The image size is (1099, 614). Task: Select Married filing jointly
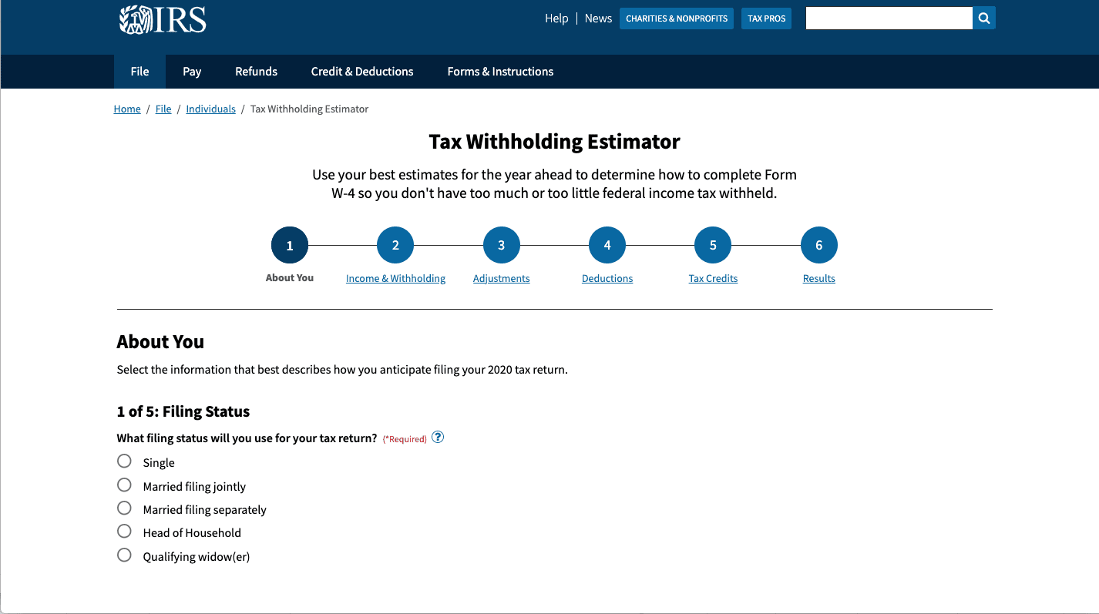pos(124,485)
